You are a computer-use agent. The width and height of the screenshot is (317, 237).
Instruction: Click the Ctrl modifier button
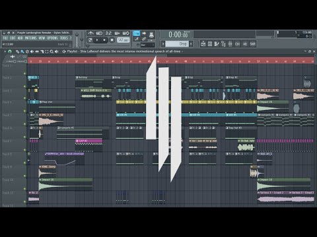point(237,44)
